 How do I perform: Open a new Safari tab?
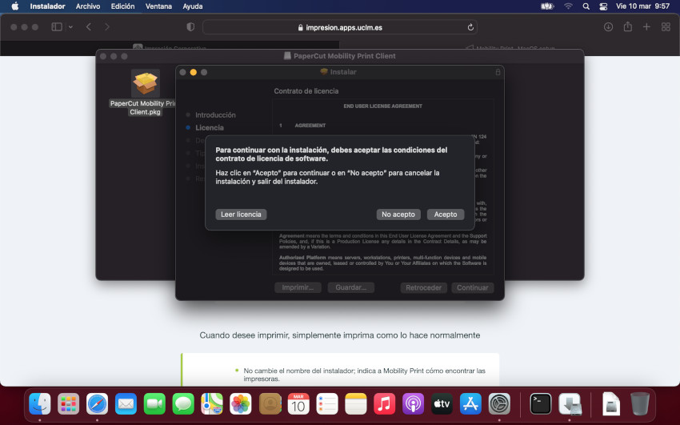coord(646,27)
